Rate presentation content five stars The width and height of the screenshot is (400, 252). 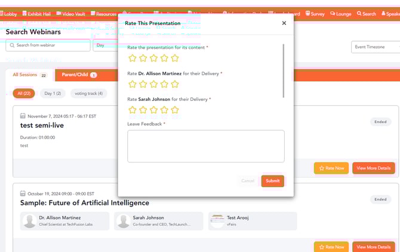click(x=175, y=58)
